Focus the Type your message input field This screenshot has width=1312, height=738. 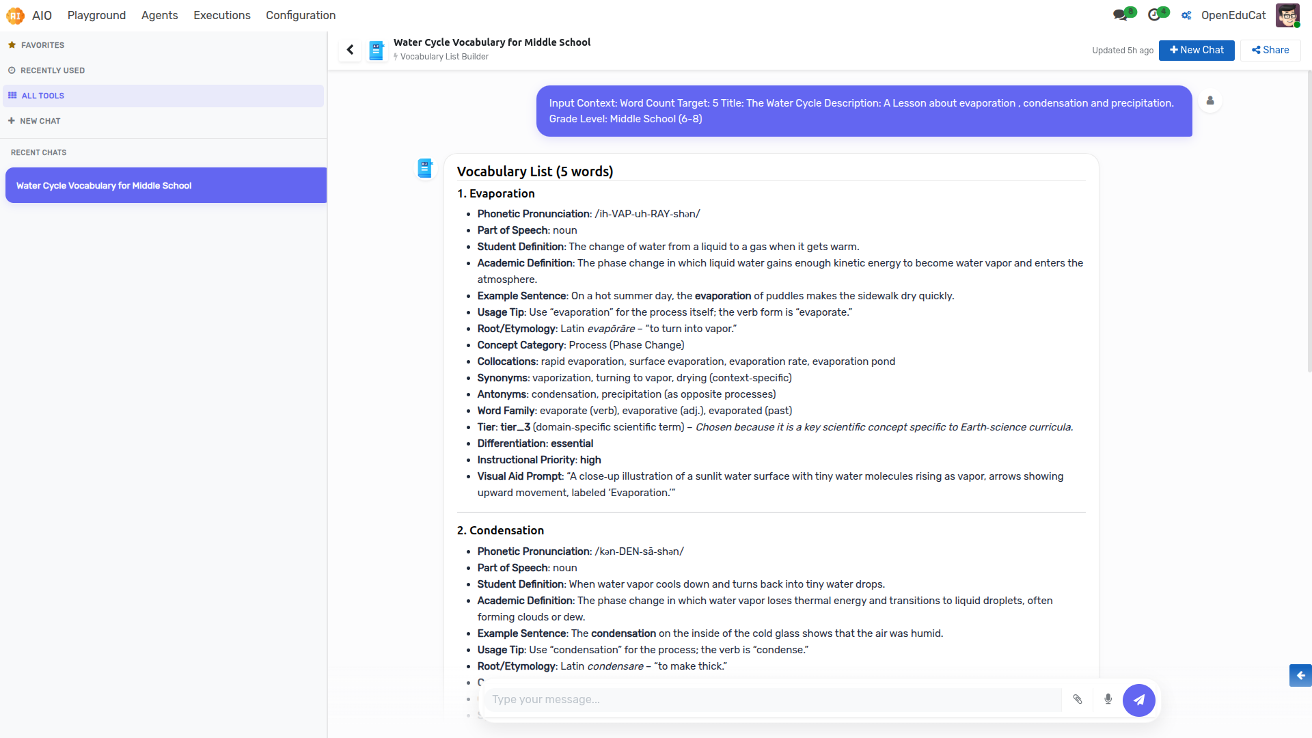coord(773,700)
